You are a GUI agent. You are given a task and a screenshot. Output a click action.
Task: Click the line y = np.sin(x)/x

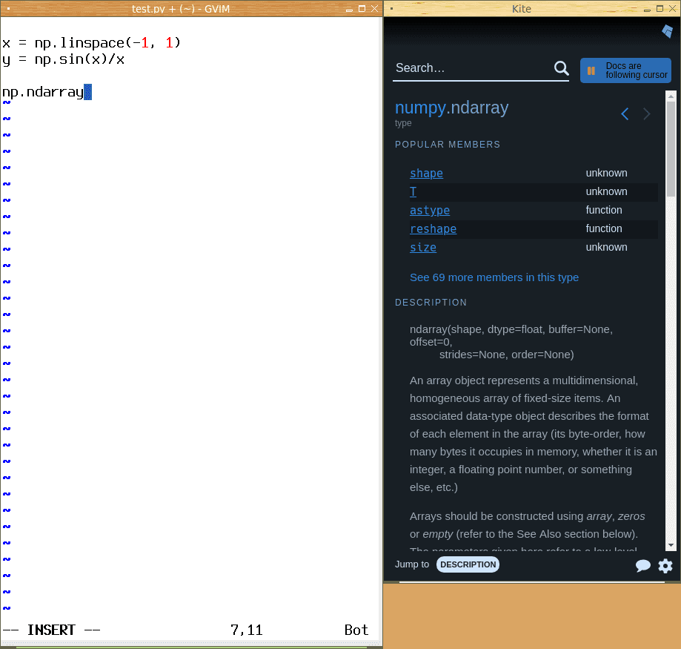pos(64,59)
